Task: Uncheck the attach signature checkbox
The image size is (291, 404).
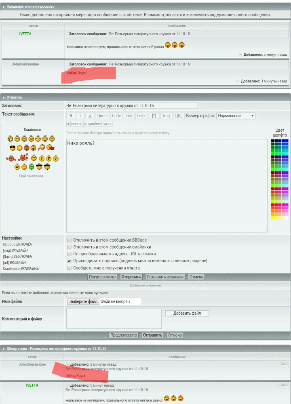Action: click(69, 261)
